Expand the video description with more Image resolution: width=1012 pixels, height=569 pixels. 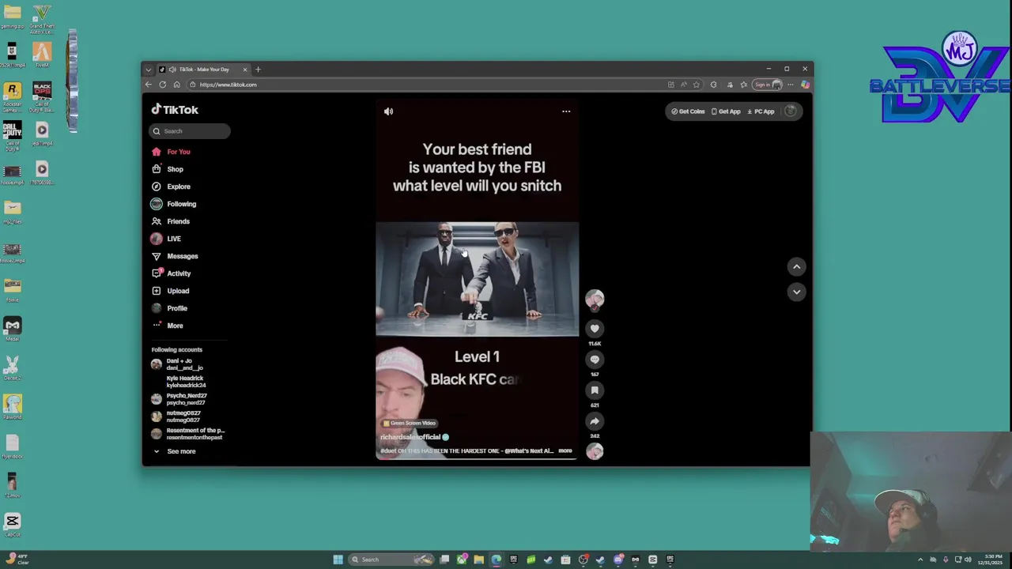565,450
